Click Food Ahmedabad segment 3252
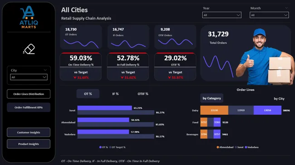Image resolution: width=295 pixels, height=165 pixels. point(204,122)
